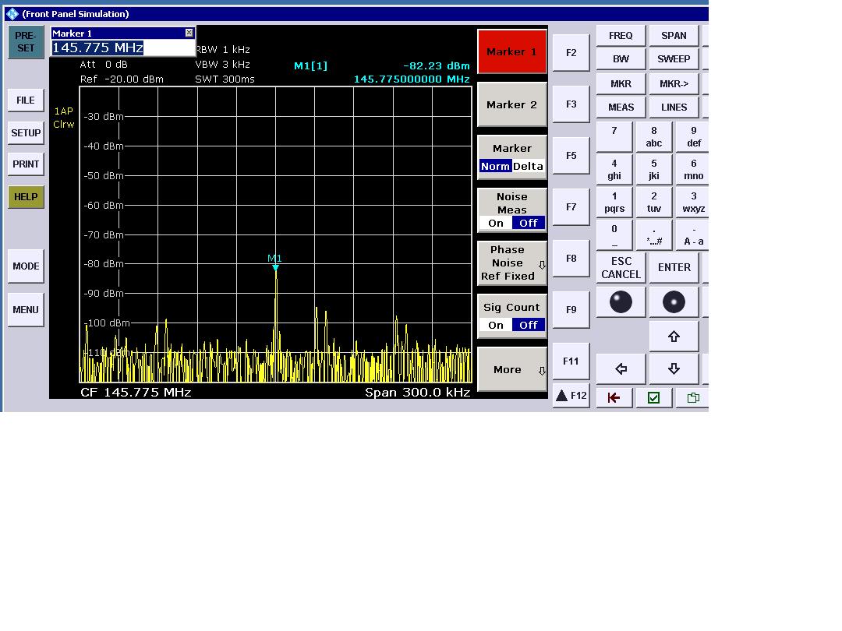The height and width of the screenshot is (631, 842).
Task: Click the ENTER key
Action: (674, 268)
